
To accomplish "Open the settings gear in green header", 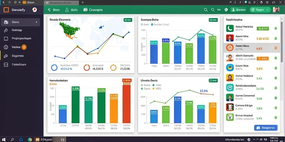I will click(x=226, y=10).
